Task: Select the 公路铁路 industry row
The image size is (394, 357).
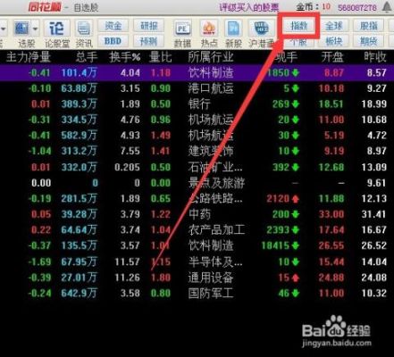Action: click(197, 198)
